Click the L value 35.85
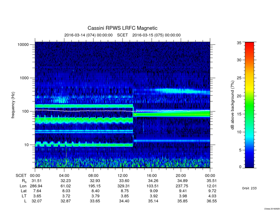This screenshot has width=280, height=210. (x=182, y=201)
